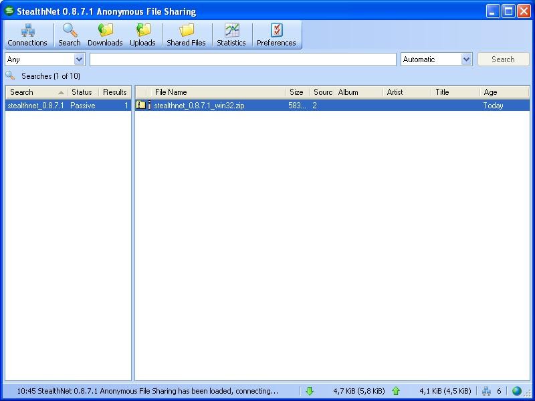
Task: Click the green download arrow in status bar
Action: [310, 391]
